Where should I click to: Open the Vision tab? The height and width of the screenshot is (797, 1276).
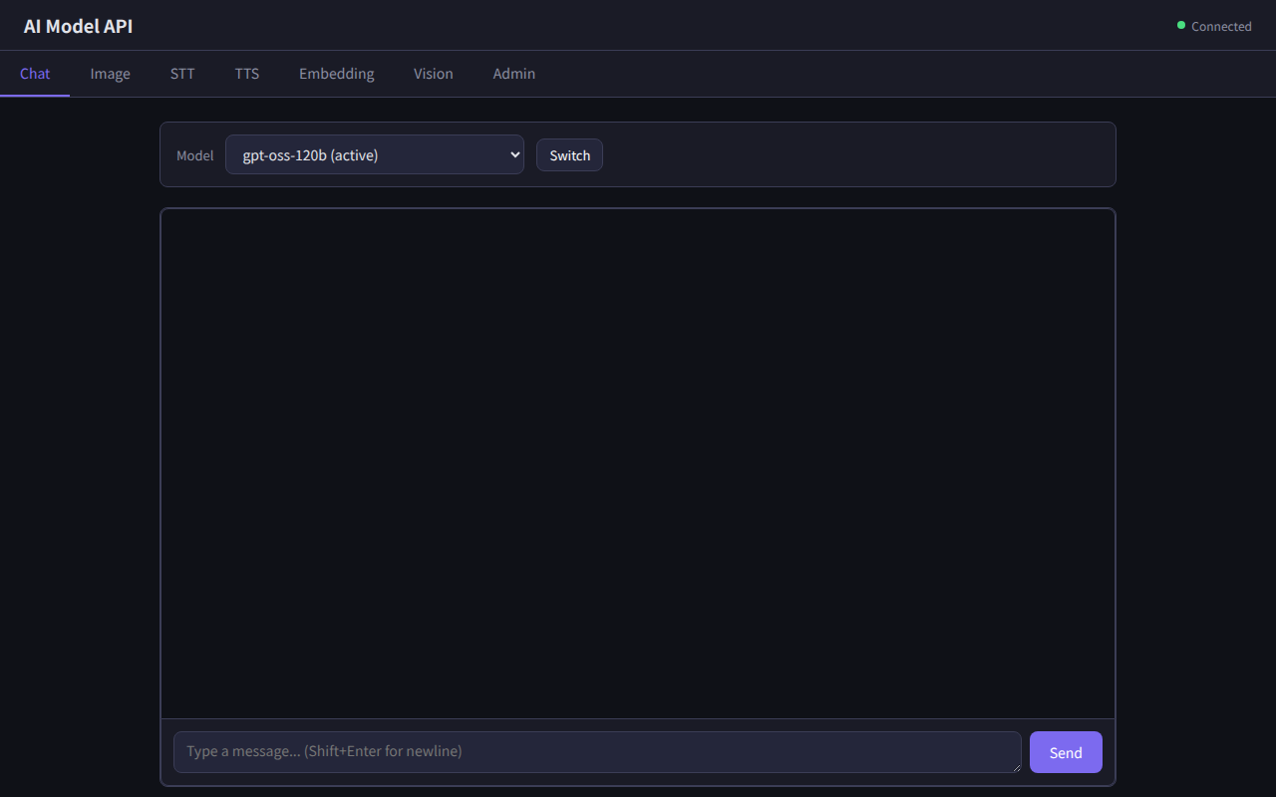click(x=433, y=73)
